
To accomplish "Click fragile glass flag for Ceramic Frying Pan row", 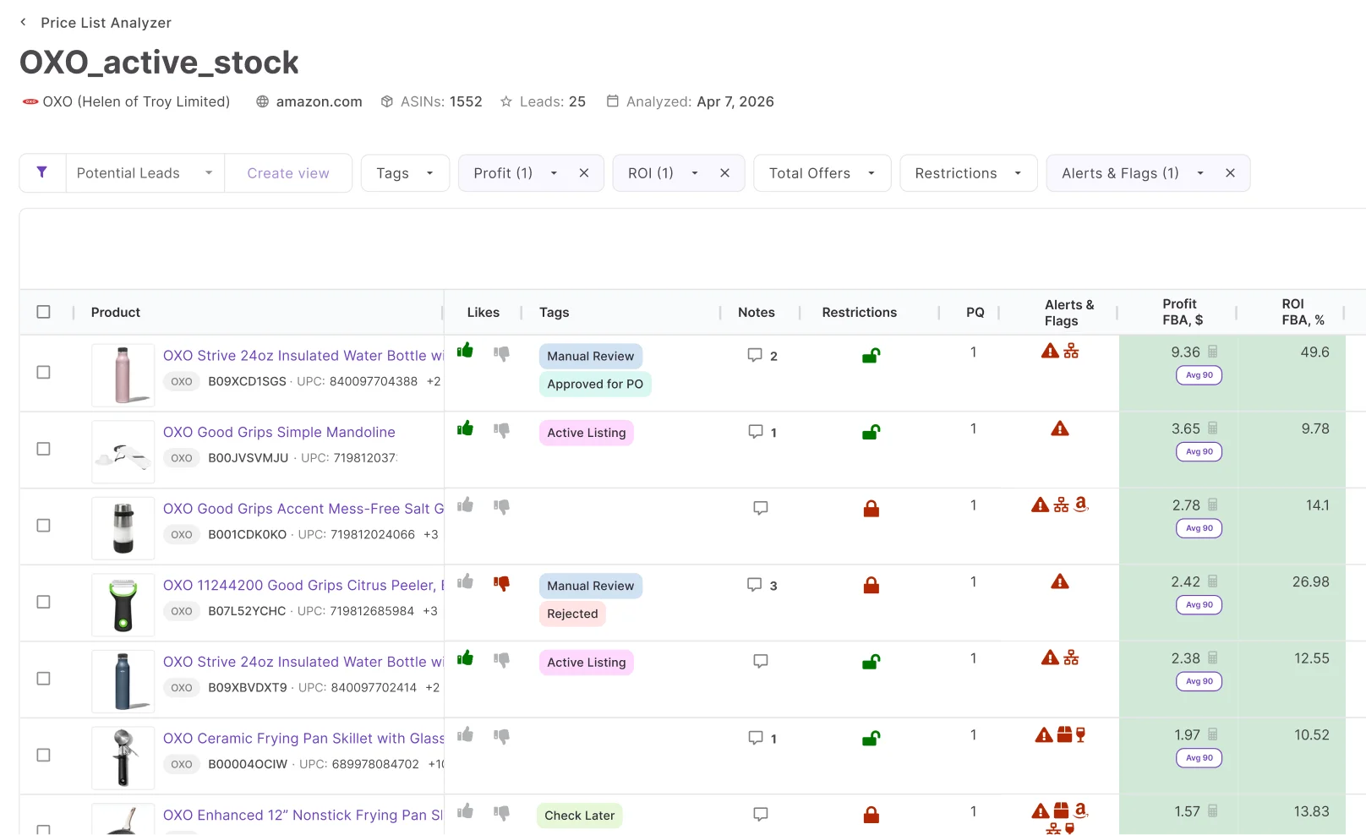I will [x=1080, y=734].
